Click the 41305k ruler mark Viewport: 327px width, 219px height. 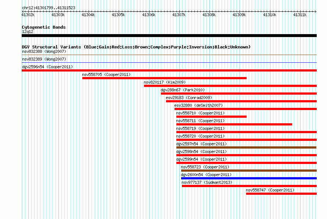[x=118, y=15]
